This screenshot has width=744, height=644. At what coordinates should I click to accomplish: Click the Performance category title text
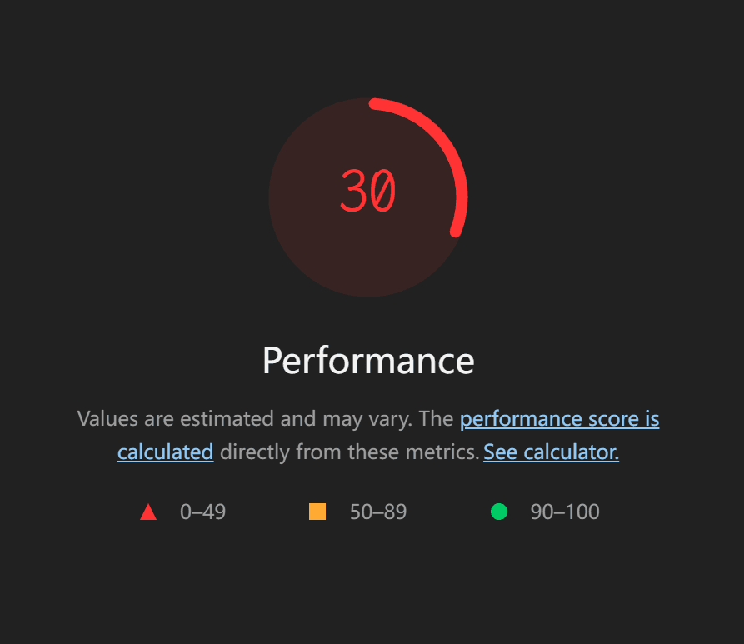368,361
